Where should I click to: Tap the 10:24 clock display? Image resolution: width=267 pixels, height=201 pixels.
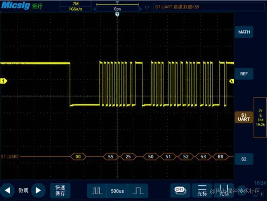pyautogui.click(x=260, y=183)
